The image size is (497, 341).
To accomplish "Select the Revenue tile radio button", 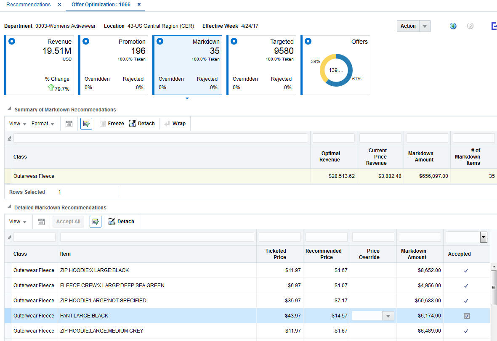I will tap(12, 41).
